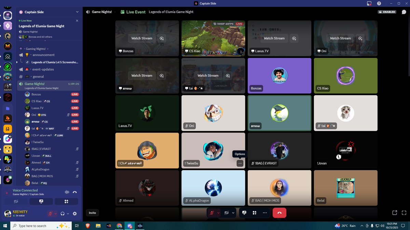Click Watch Stream on the snow tile
The width and height of the screenshot is (410, 230).
click(x=142, y=76)
